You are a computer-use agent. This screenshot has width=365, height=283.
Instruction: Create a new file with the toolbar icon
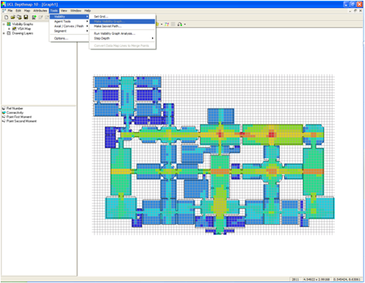click(x=6, y=17)
